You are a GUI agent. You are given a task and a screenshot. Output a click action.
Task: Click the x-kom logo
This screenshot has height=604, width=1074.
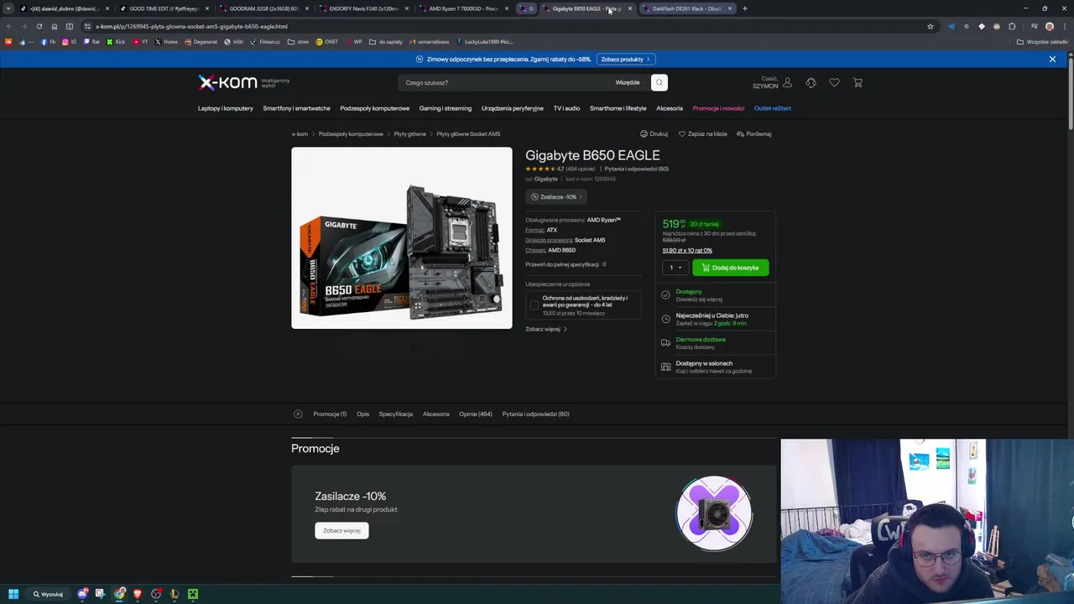click(227, 82)
